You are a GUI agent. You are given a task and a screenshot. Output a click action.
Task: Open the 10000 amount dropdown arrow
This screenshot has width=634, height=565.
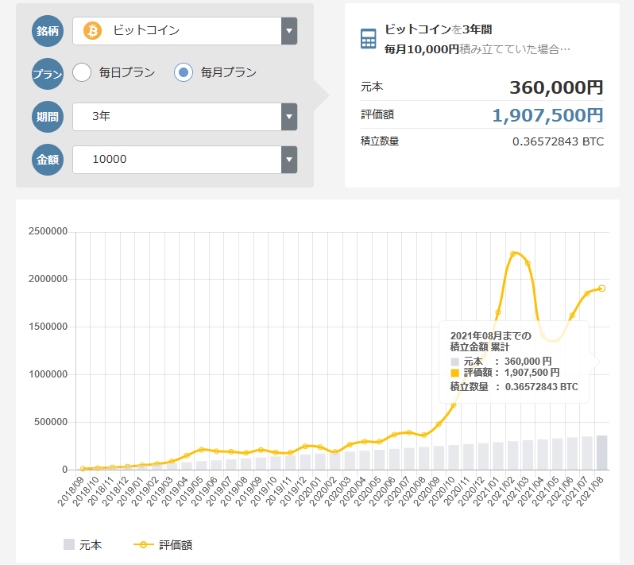[x=289, y=159]
